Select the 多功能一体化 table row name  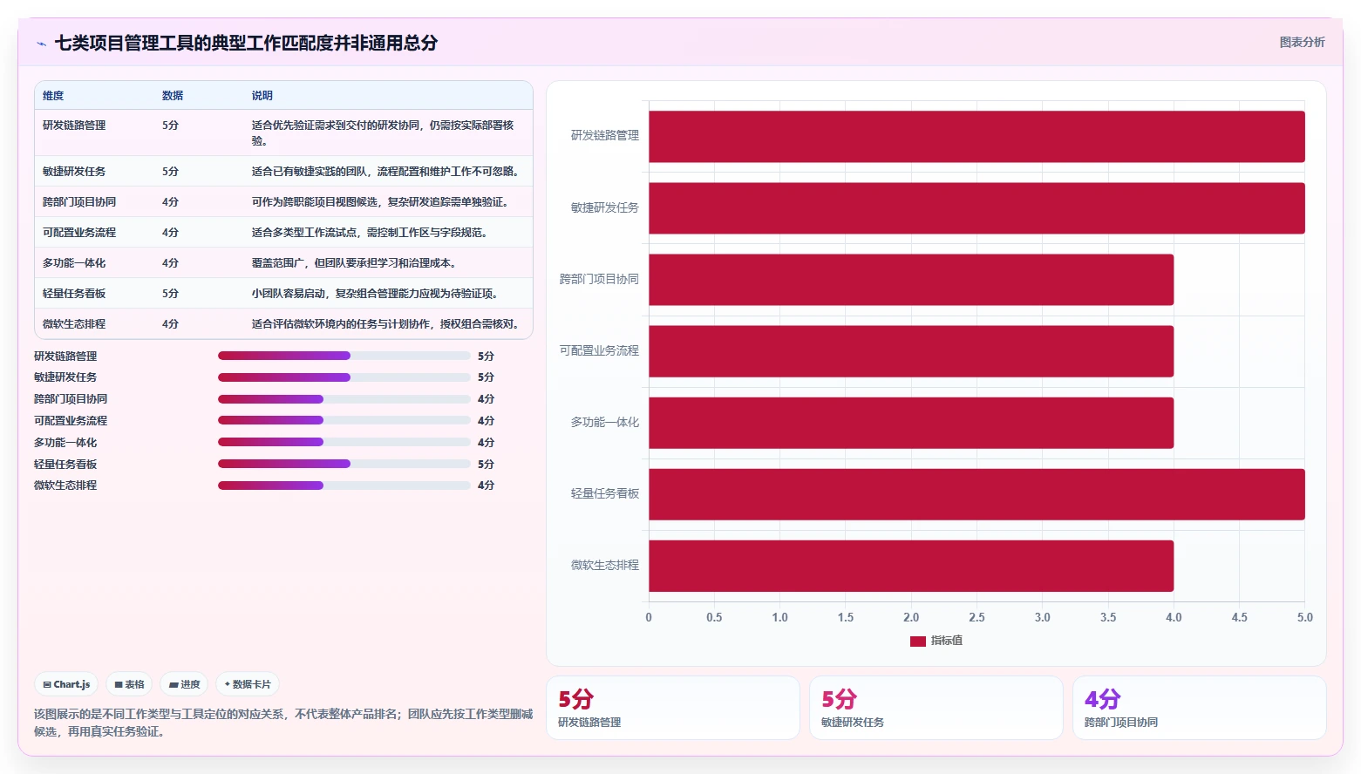pyautogui.click(x=74, y=263)
